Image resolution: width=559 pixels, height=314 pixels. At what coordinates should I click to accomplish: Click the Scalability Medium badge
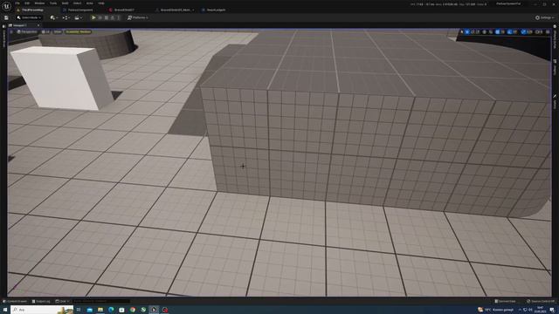click(x=78, y=31)
